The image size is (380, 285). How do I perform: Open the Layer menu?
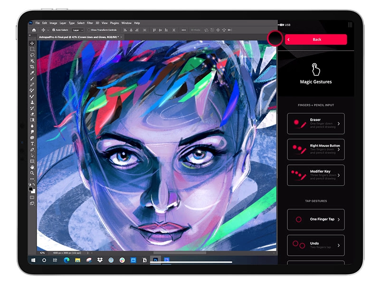click(x=63, y=23)
